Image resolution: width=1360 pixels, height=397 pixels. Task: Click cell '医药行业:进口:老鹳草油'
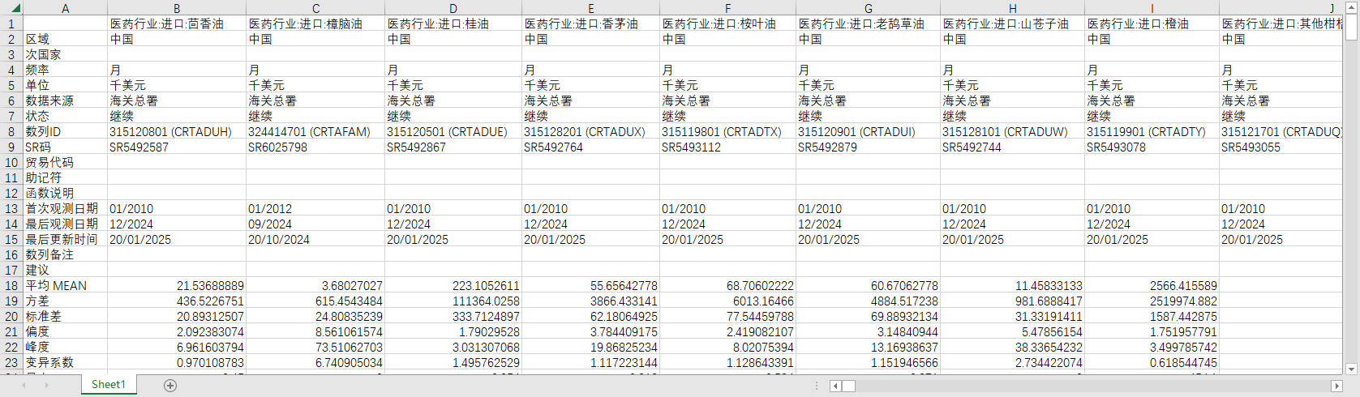pos(869,23)
